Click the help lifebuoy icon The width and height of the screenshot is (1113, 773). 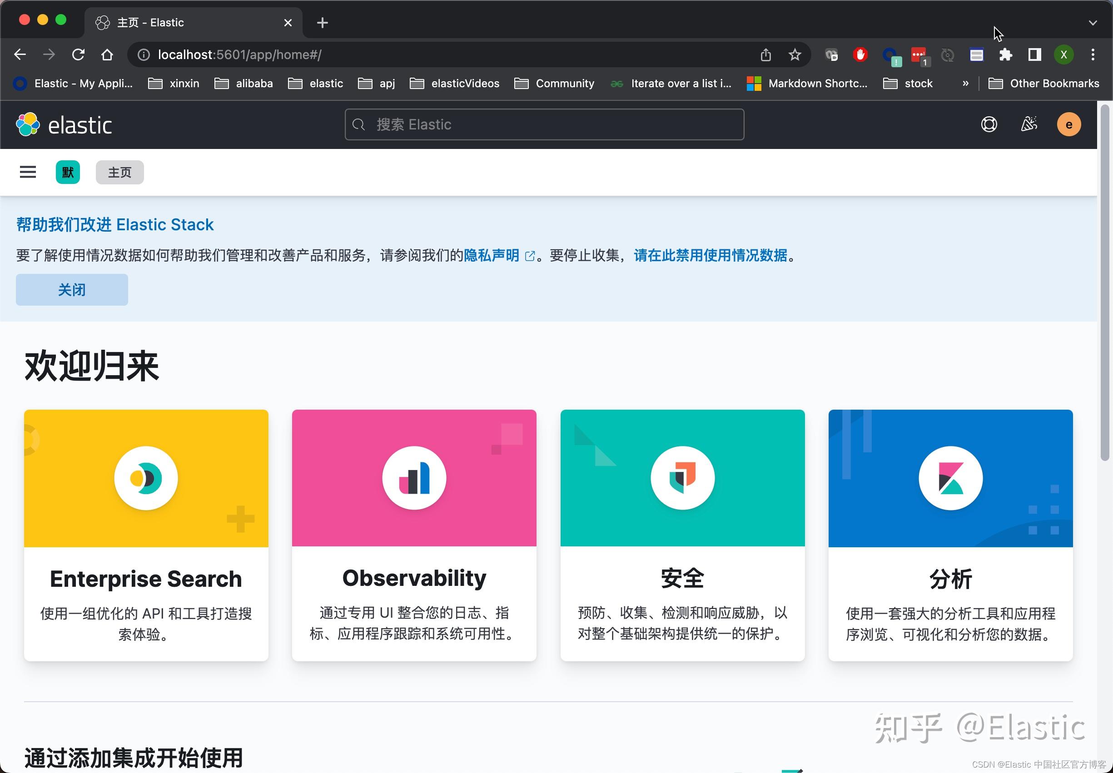(x=989, y=124)
